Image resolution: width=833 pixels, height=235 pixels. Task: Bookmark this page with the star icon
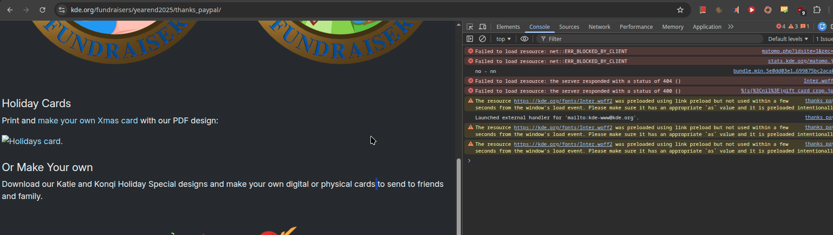pos(680,10)
